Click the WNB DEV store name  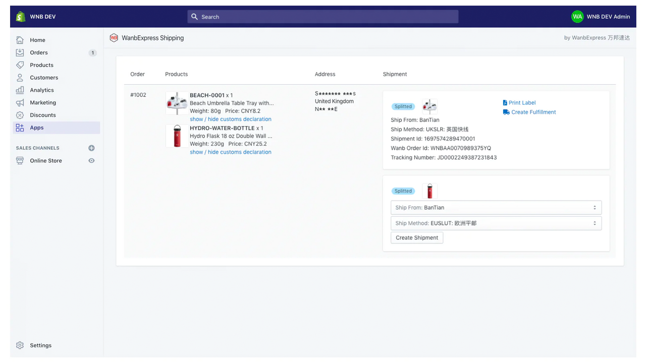coord(43,17)
